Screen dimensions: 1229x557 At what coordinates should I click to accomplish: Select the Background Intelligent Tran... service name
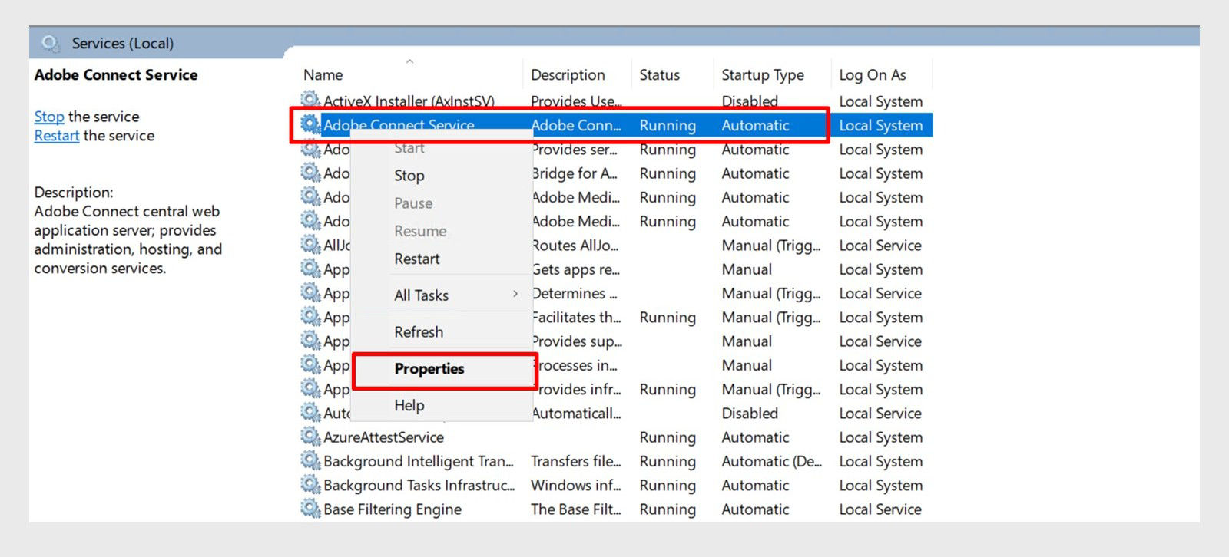(x=419, y=461)
